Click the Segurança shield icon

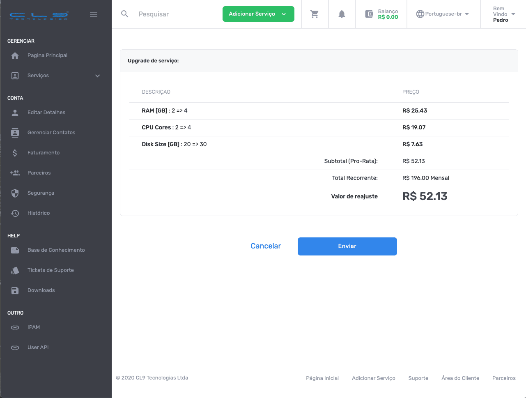pos(15,193)
